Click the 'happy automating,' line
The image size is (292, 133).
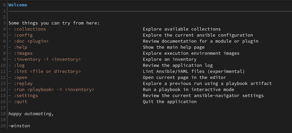click(31, 114)
